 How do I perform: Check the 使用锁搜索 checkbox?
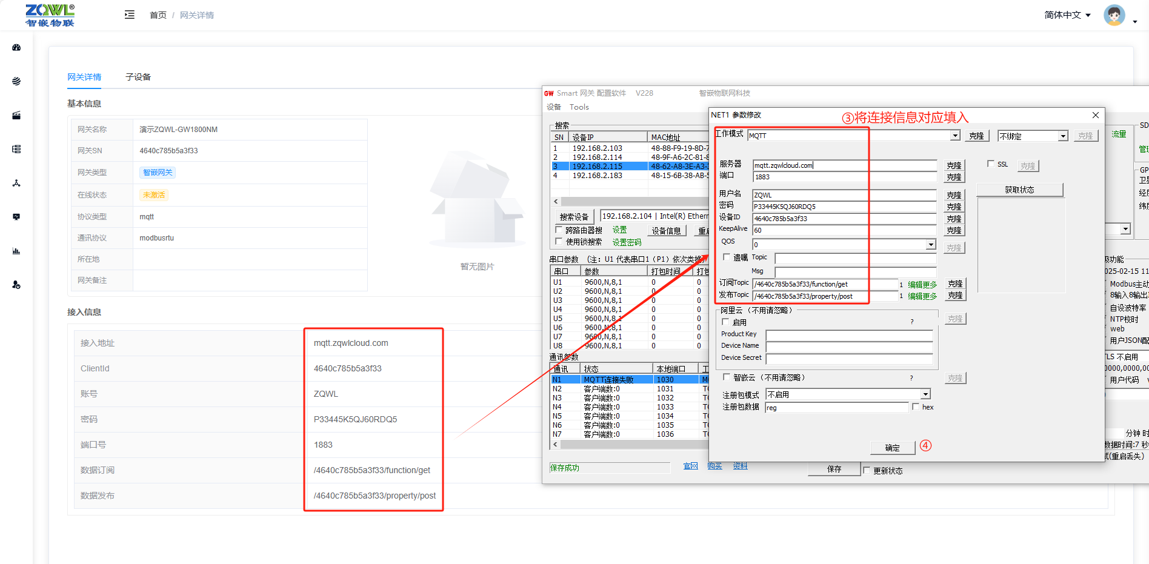click(559, 241)
